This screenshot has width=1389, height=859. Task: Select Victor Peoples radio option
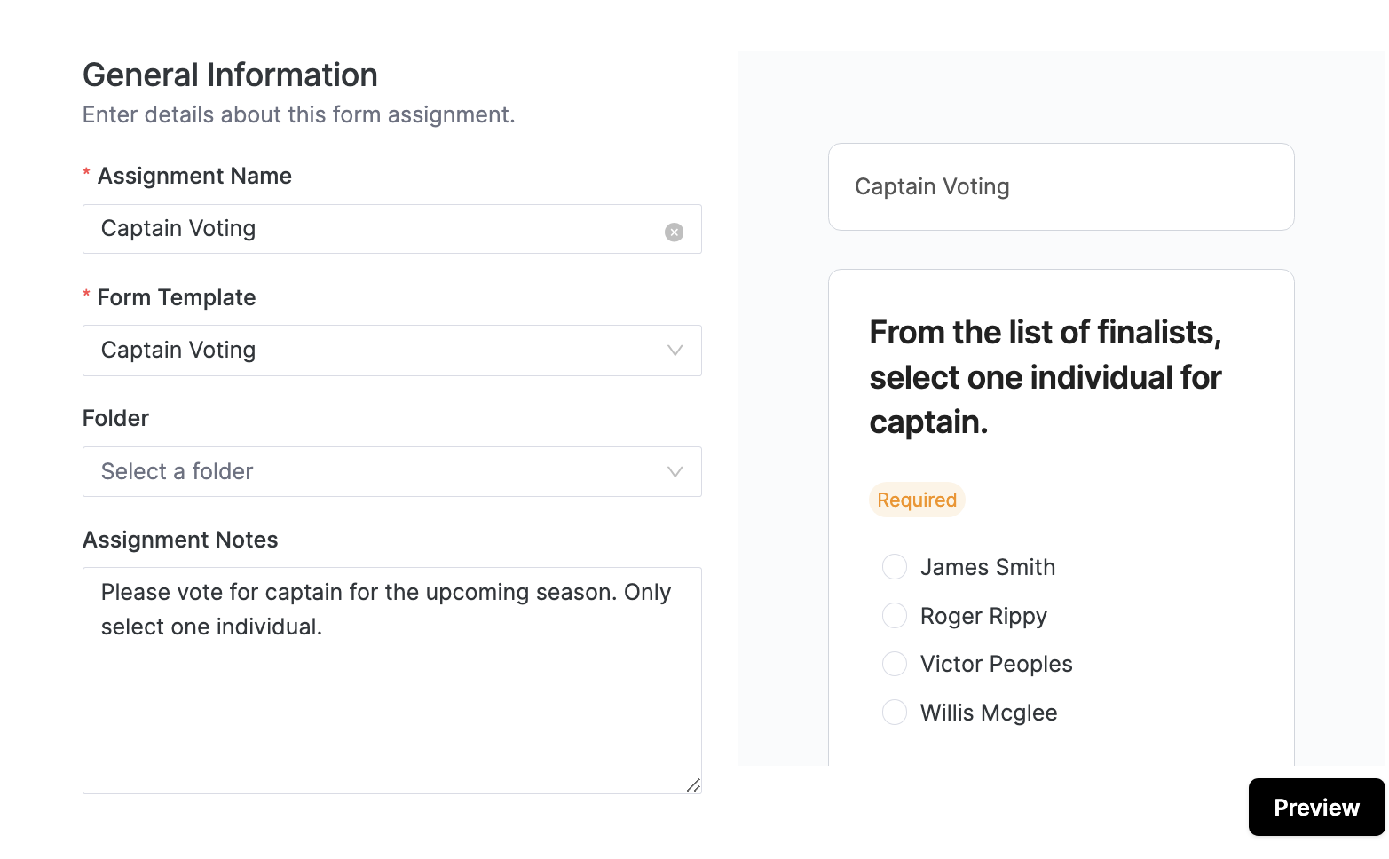coord(895,663)
